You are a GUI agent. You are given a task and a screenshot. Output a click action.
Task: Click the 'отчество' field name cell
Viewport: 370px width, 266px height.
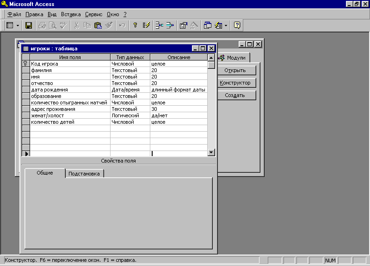pos(70,83)
